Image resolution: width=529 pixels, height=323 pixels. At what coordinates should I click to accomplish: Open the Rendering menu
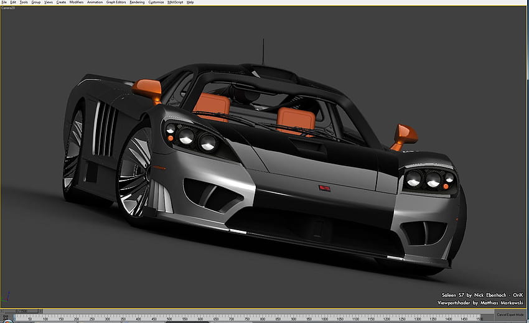[137, 2]
